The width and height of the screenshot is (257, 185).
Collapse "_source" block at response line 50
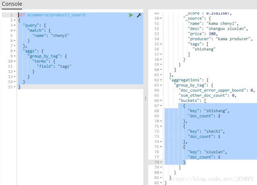[x=161, y=18]
